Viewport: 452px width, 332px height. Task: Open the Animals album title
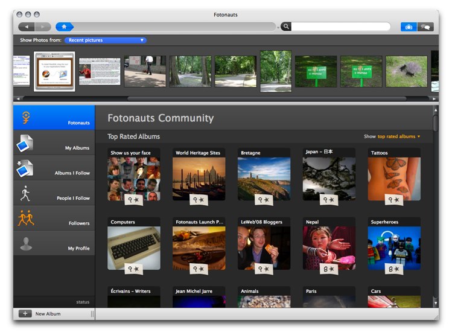[250, 291]
